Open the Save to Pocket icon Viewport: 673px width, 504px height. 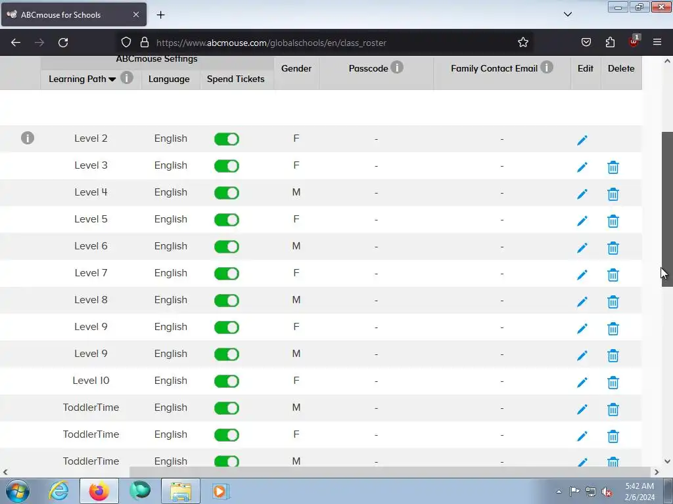586,42
